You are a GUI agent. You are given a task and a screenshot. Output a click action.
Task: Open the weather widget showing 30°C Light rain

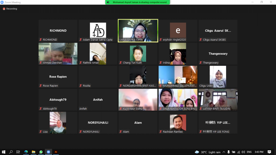(208, 152)
